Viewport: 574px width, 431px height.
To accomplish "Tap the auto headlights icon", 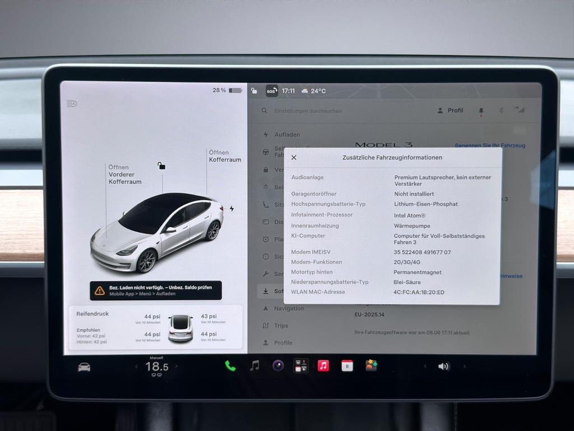I will 72,104.
